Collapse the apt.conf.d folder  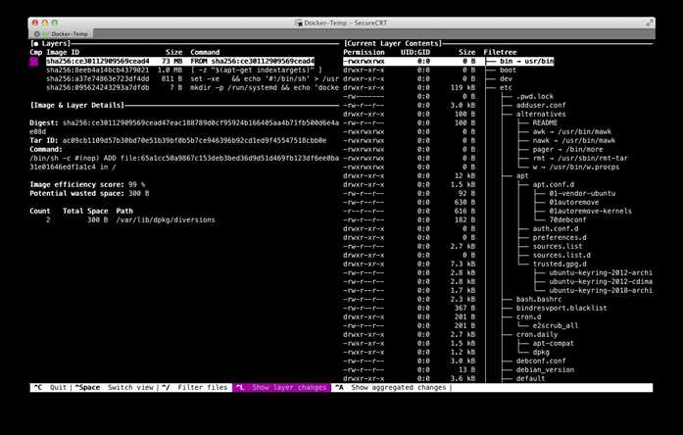554,184
